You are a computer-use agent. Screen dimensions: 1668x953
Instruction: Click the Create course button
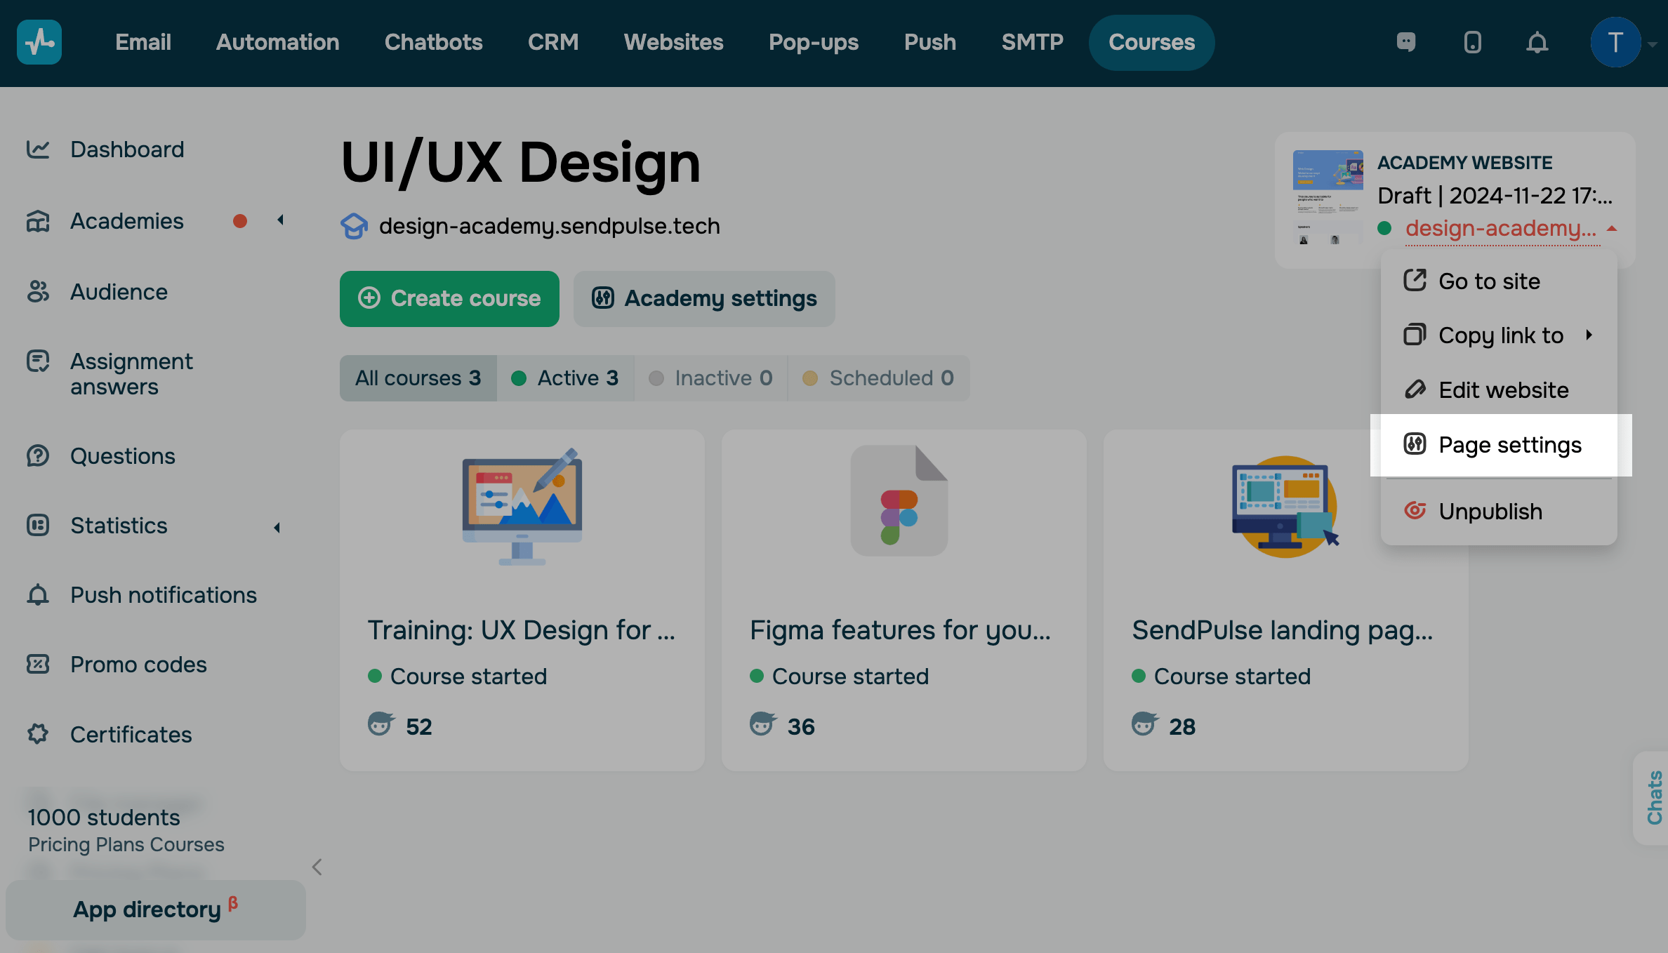449,299
